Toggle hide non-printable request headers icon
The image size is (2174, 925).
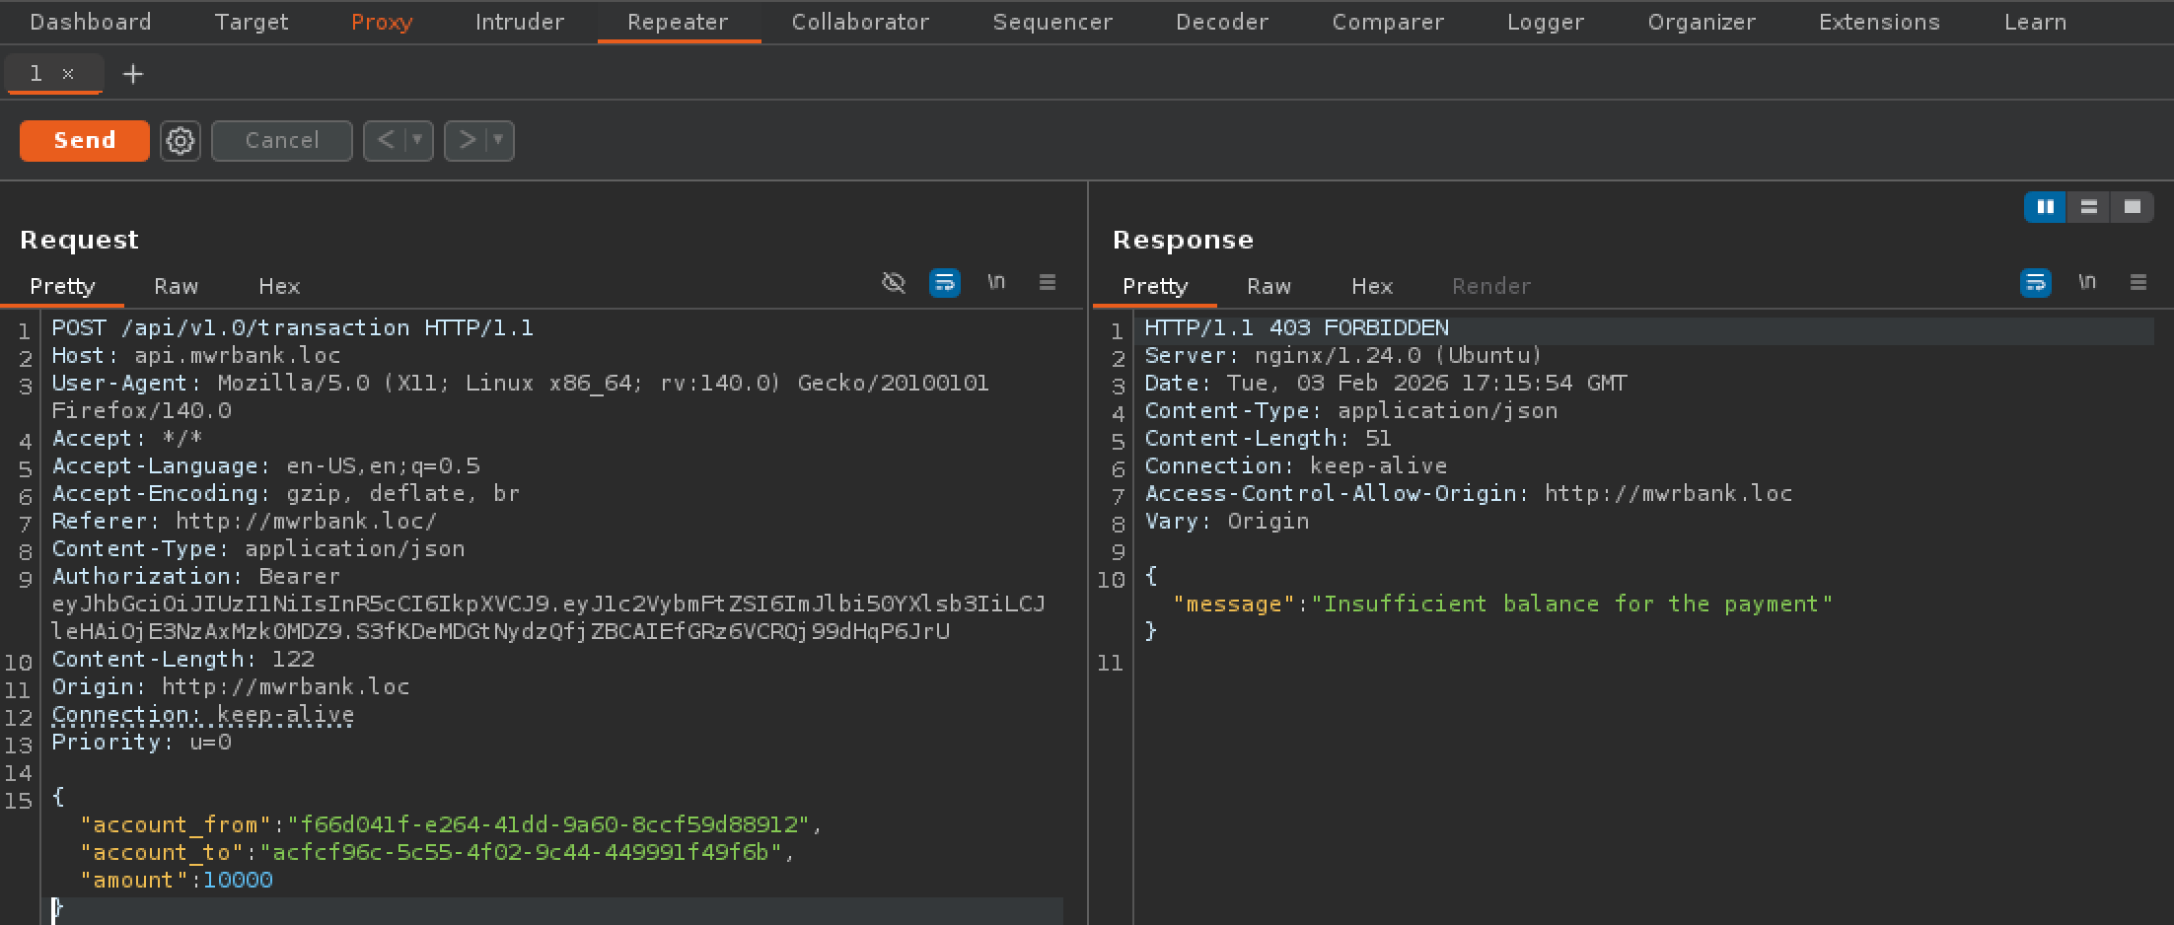893,284
